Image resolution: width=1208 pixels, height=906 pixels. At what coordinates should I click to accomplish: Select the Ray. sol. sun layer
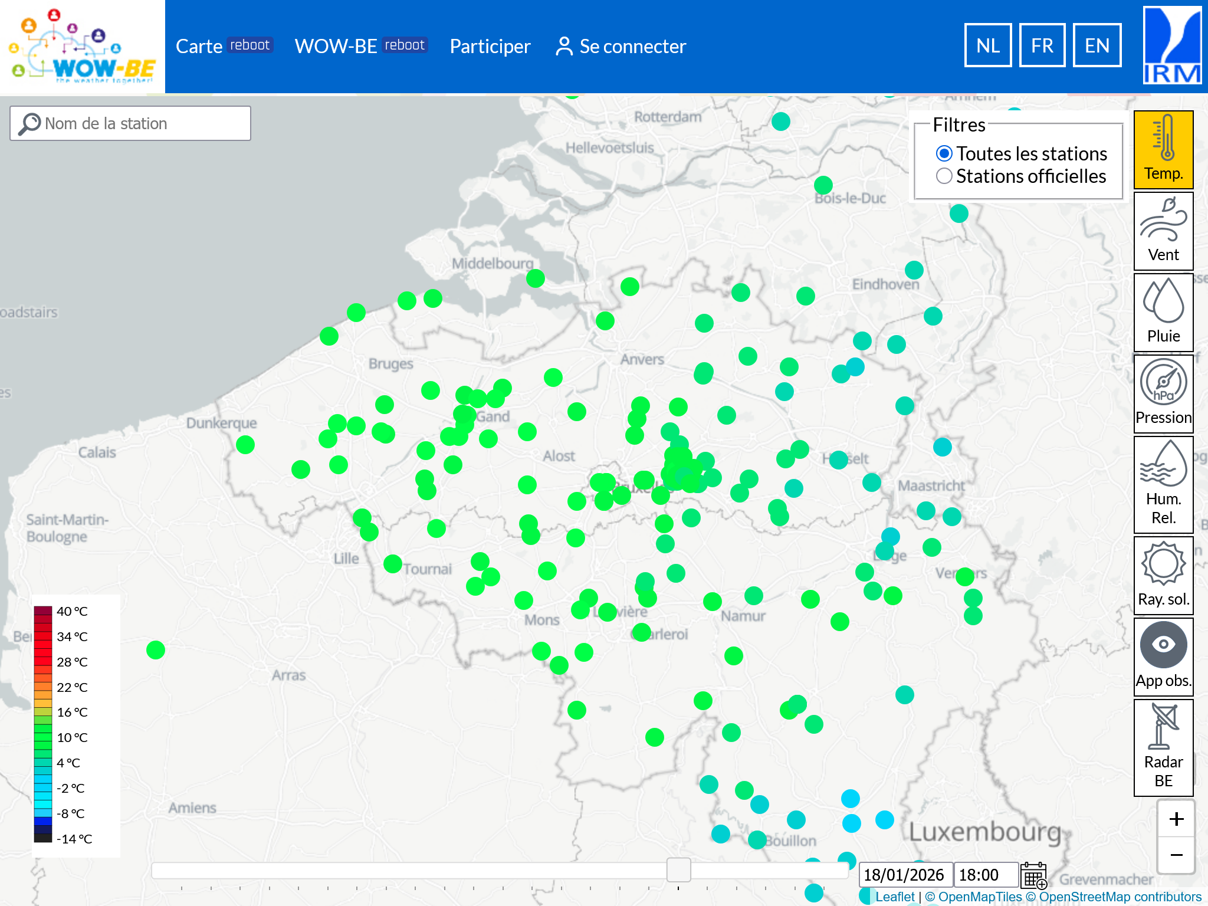click(1163, 575)
